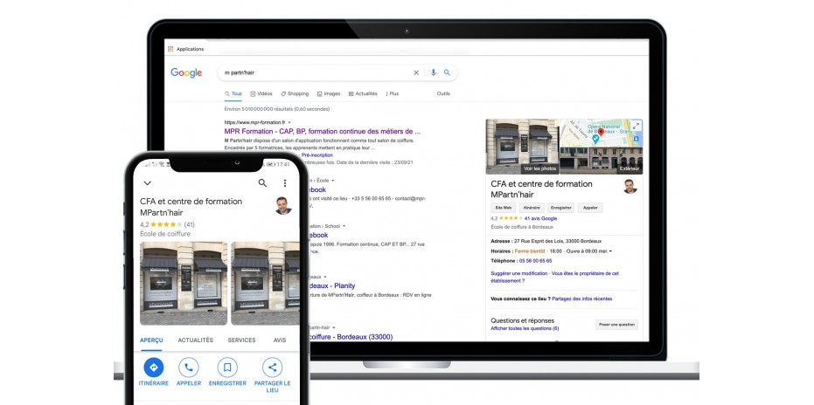Click the Poser une question button
The height and width of the screenshot is (405, 814).
click(616, 325)
